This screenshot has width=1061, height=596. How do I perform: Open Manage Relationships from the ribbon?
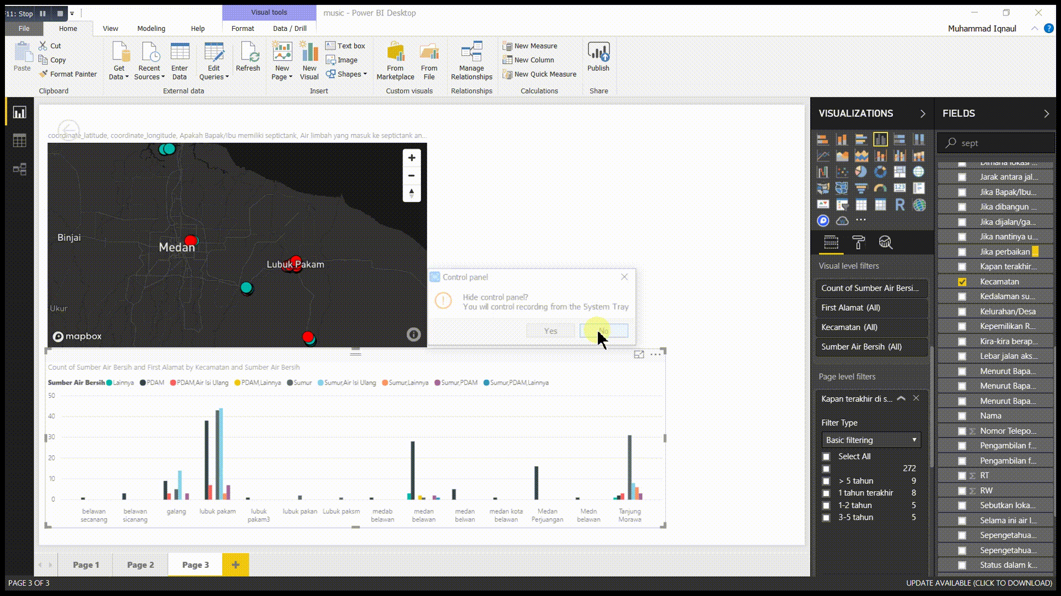(471, 60)
